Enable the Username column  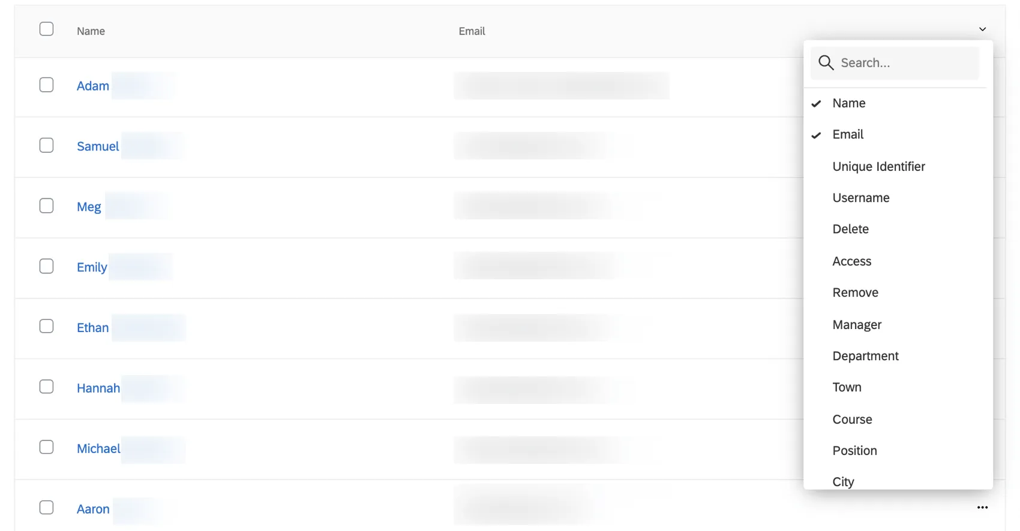pyautogui.click(x=861, y=197)
